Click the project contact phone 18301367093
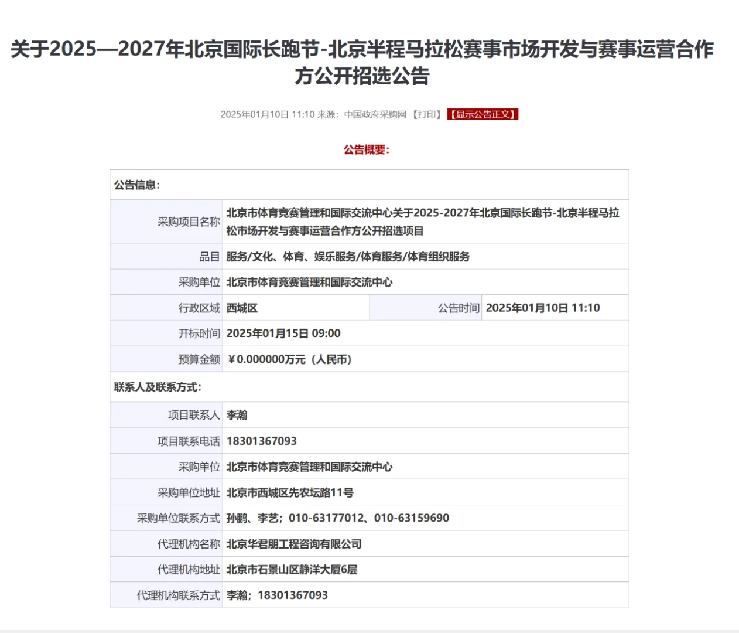 (261, 440)
